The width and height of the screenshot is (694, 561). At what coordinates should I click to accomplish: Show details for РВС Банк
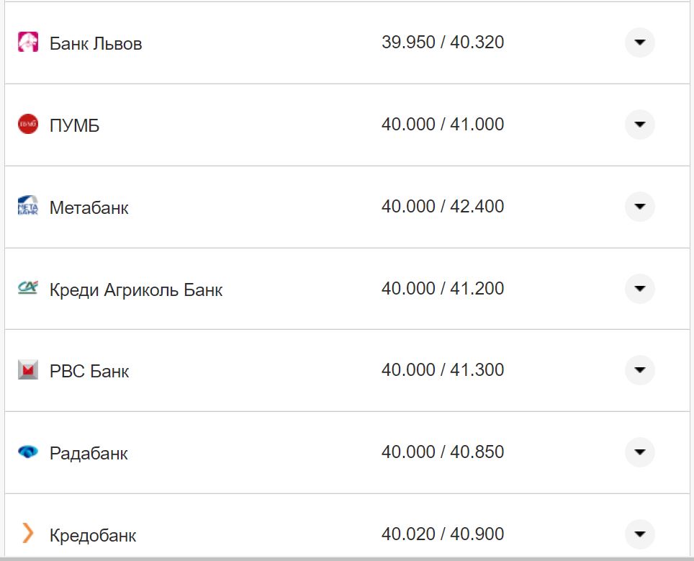coord(639,370)
